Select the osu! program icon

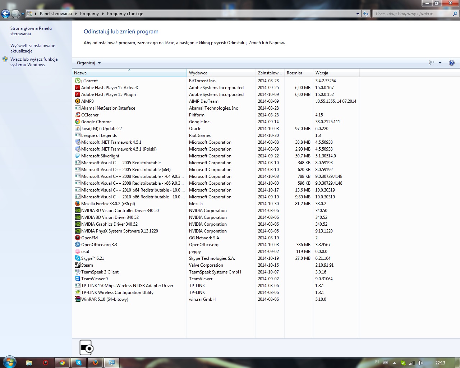point(77,252)
